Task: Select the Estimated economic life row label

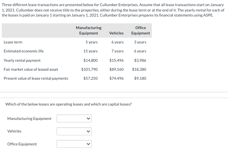Action: click(x=23, y=51)
